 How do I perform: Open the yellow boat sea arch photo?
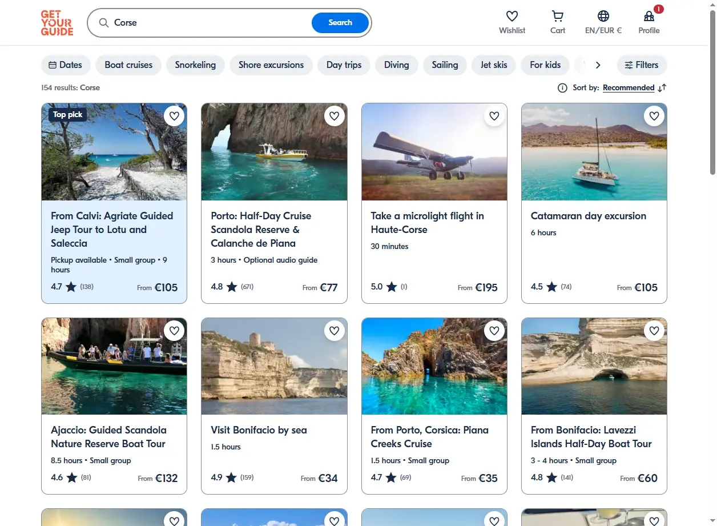274,152
